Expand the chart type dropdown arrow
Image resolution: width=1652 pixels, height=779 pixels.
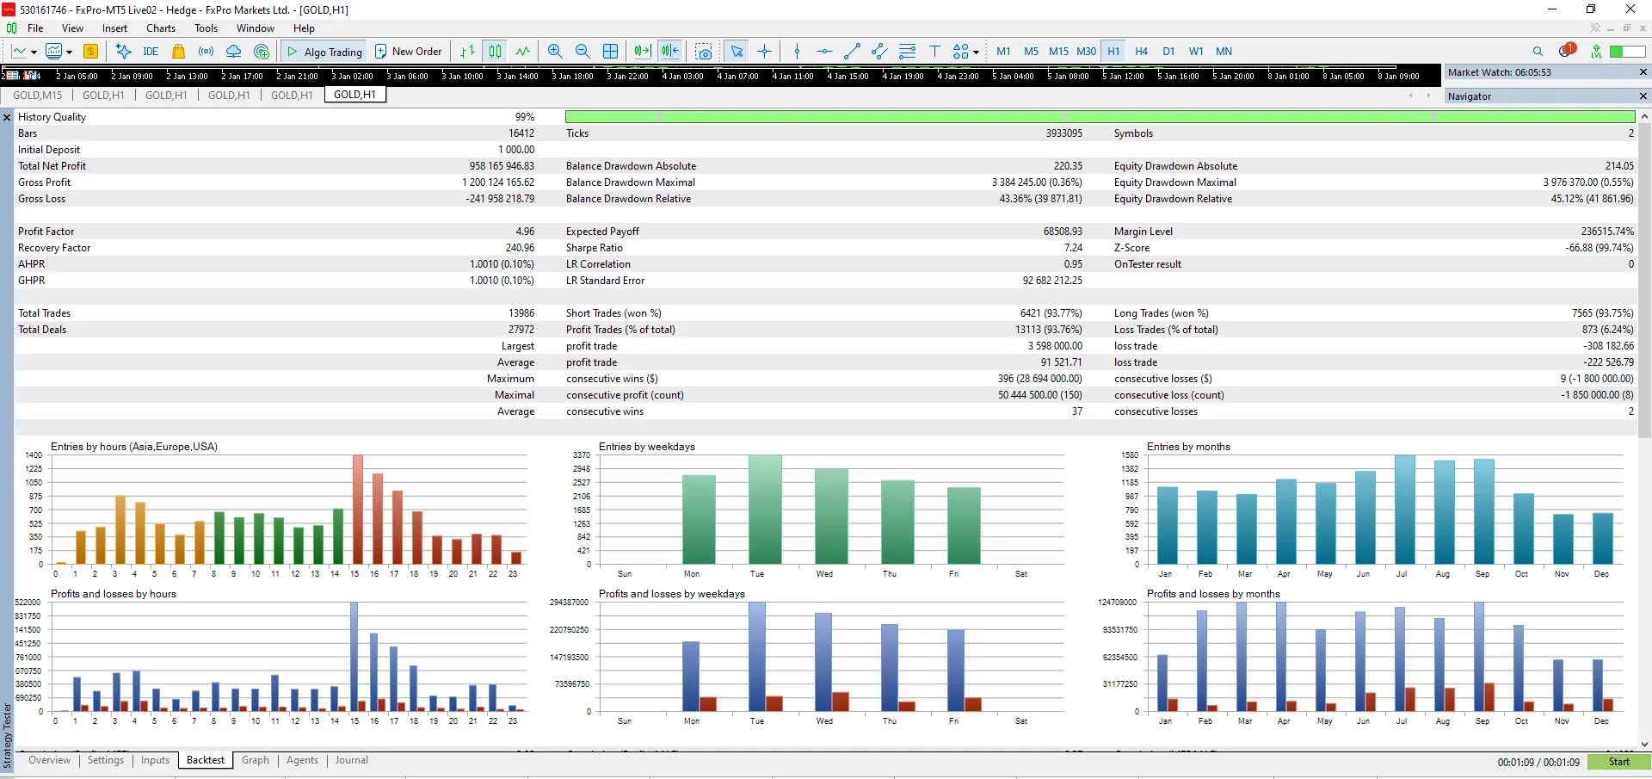pos(34,52)
